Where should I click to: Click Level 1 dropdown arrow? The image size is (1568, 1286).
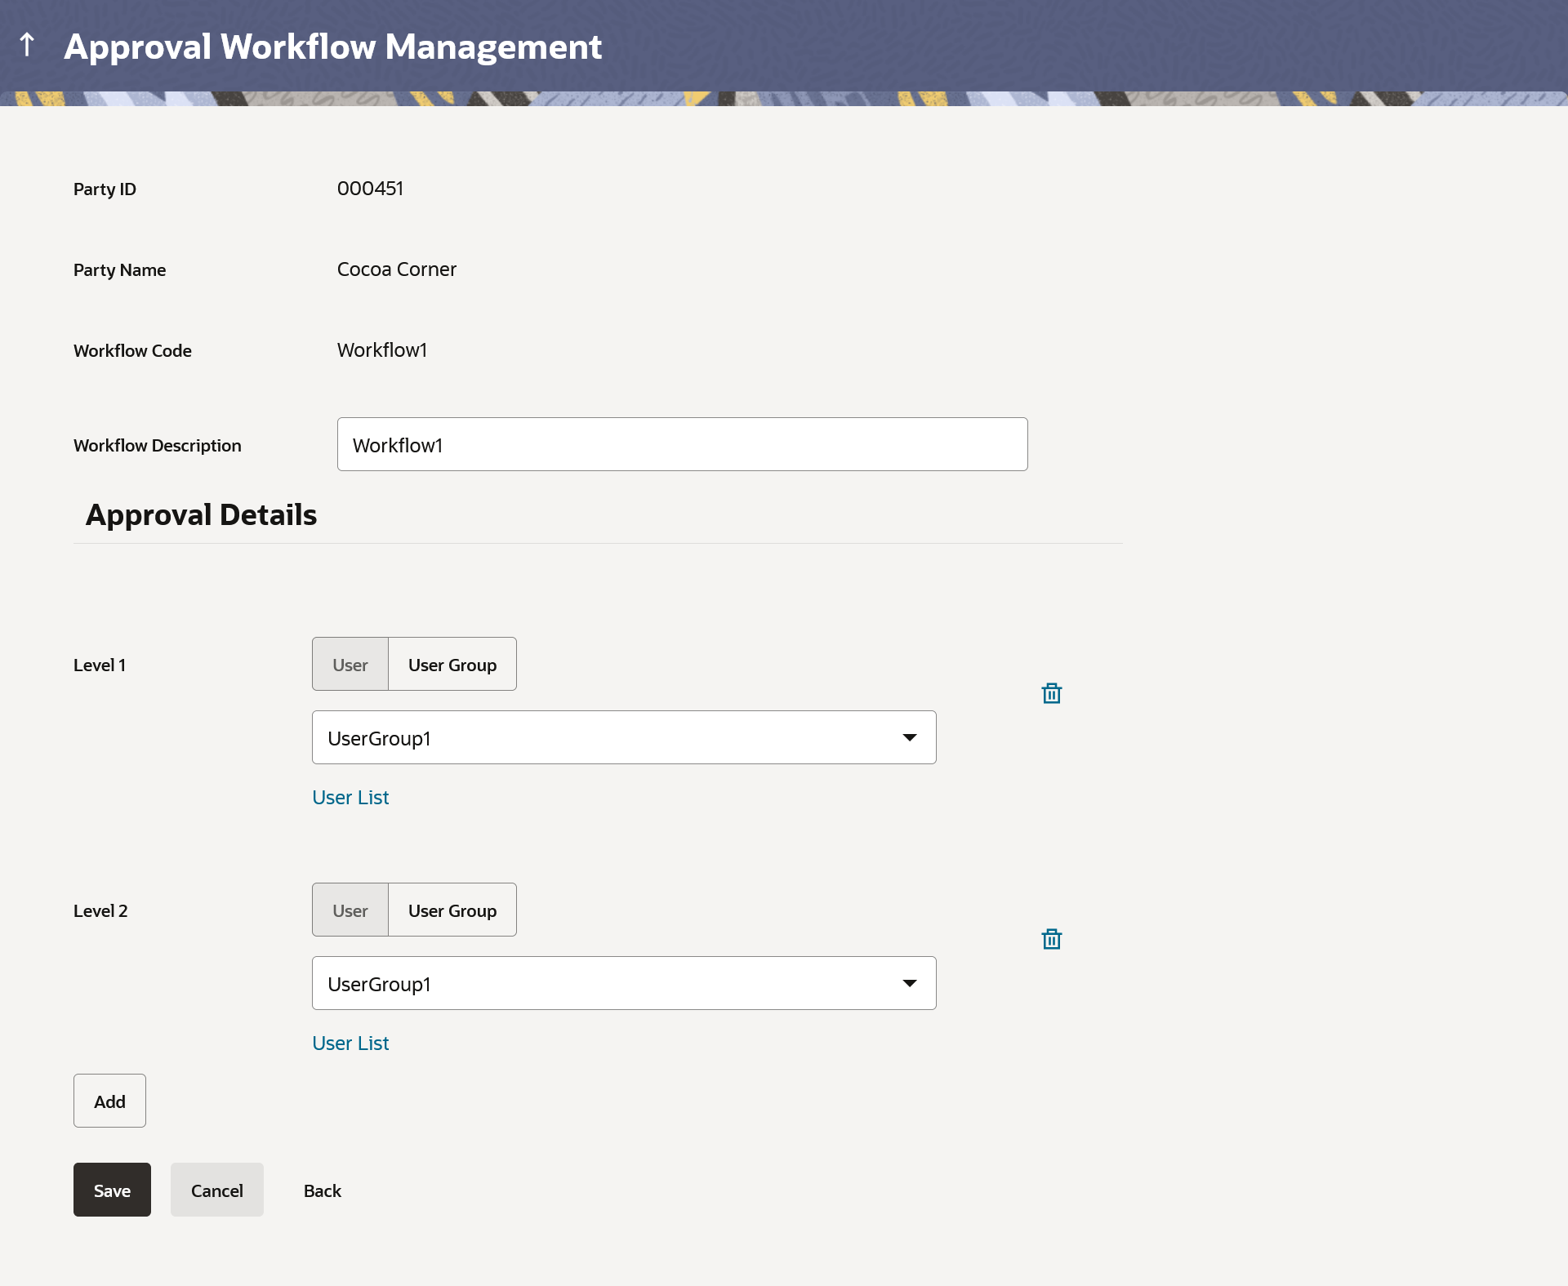click(x=909, y=738)
